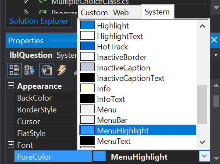Viewport: 220px width, 164px height.
Task: Click the Properties grid scrollbar thumb
Action: coord(216,101)
